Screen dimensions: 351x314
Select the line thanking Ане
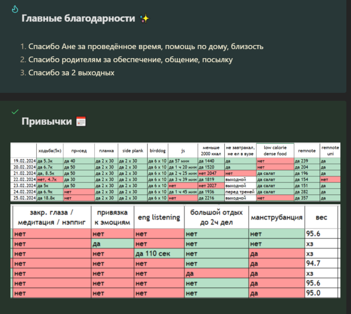pos(146,47)
